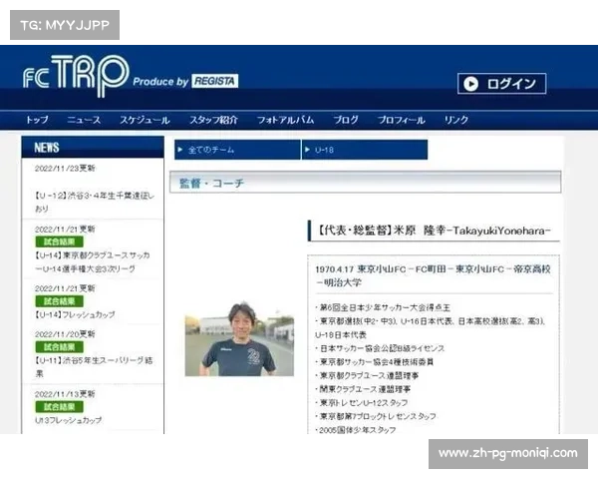The height and width of the screenshot is (479, 598).
Task: Click the arrow icon beside U-18
Action: tap(307, 150)
